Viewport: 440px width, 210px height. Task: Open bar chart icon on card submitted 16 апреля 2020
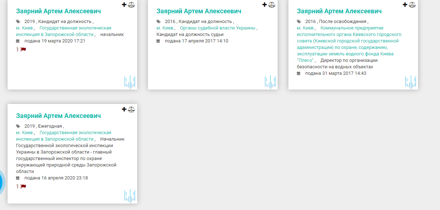tap(130, 196)
